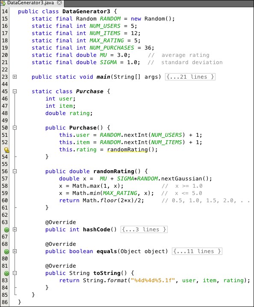Click the toString override gutter icon

coord(6,273)
